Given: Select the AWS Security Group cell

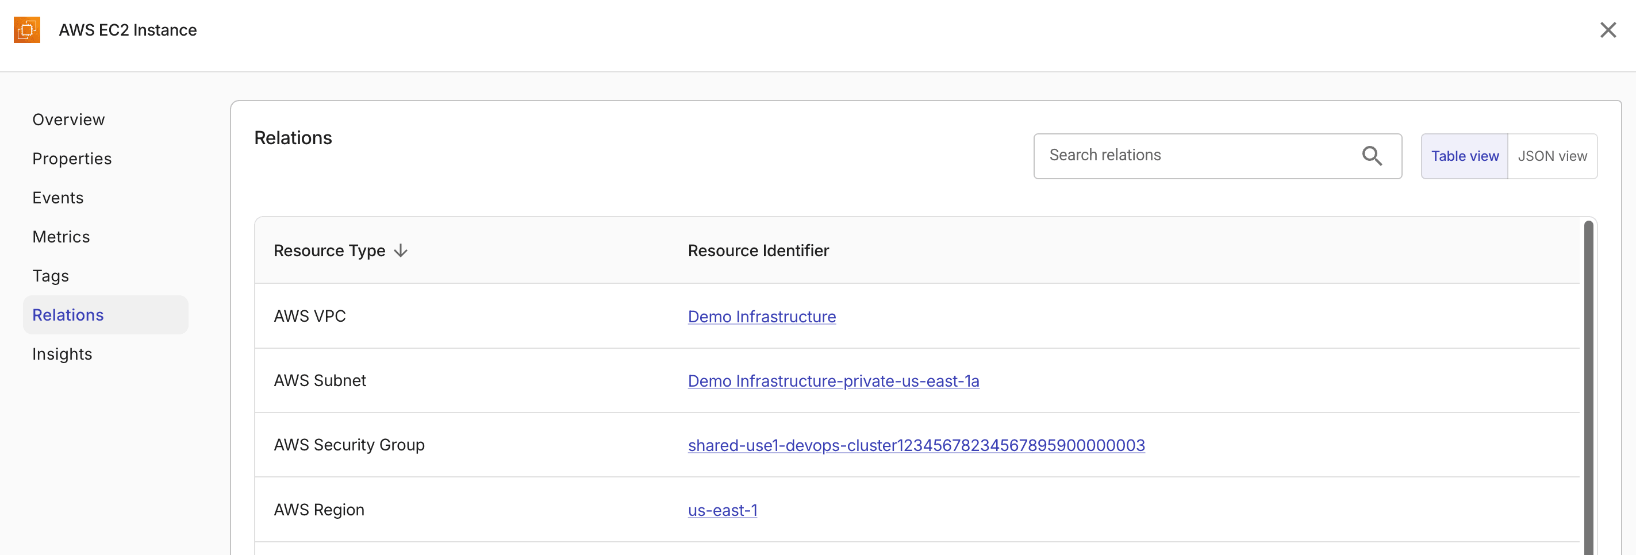Looking at the screenshot, I should pyautogui.click(x=350, y=445).
